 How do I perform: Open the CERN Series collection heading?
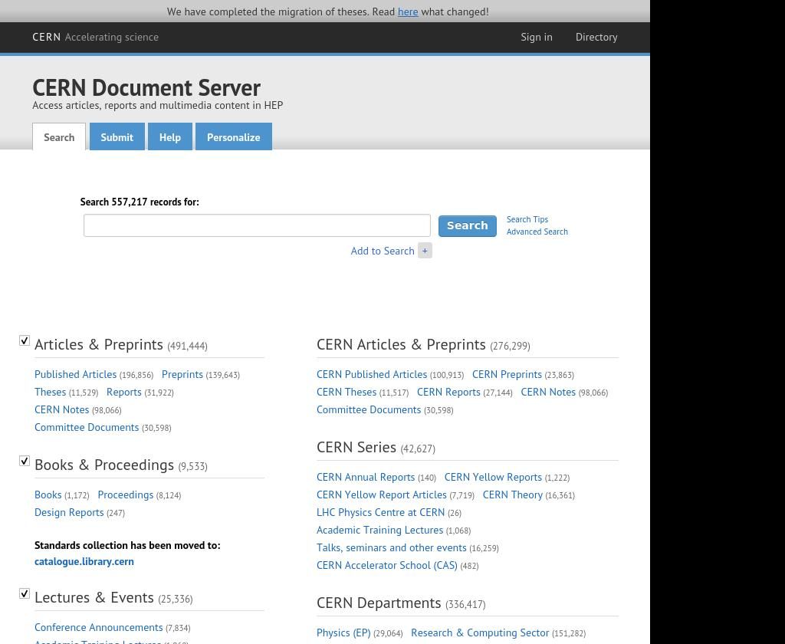click(356, 447)
